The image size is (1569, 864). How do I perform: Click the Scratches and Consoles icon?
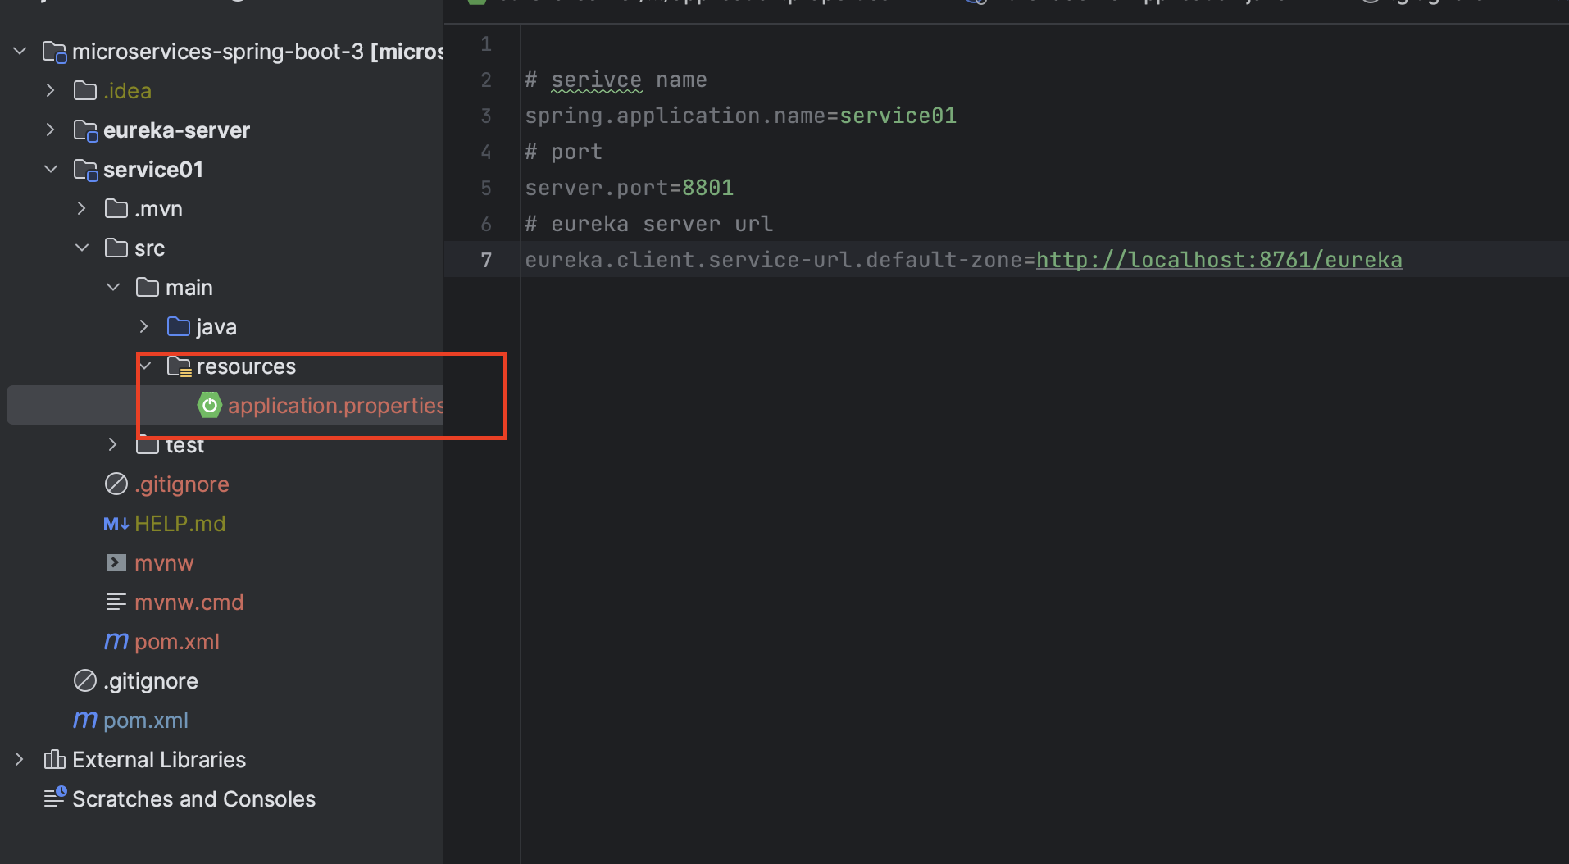click(54, 797)
